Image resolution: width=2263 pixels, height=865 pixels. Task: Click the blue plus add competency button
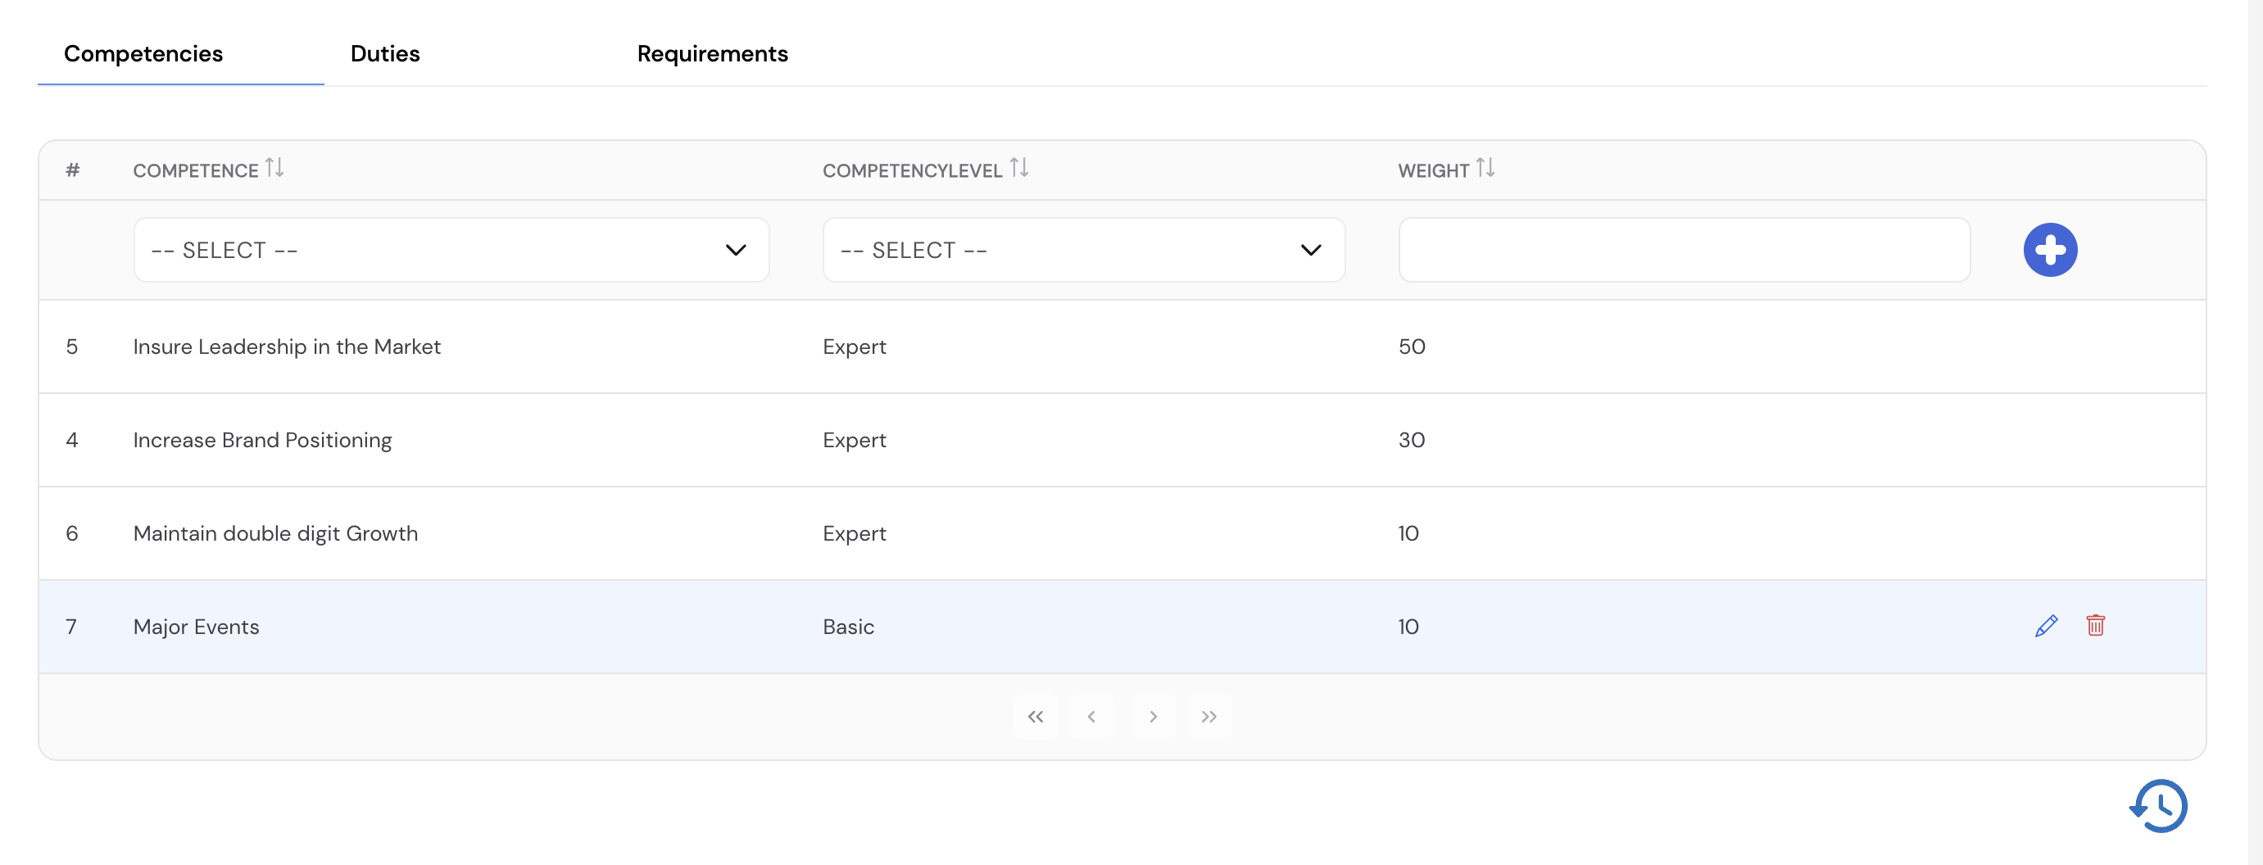click(2049, 251)
